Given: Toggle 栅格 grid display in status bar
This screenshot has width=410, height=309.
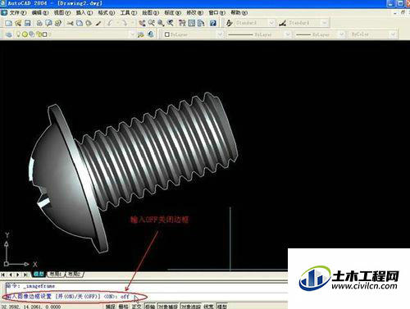Looking at the screenshot, I should pyautogui.click(x=123, y=307).
